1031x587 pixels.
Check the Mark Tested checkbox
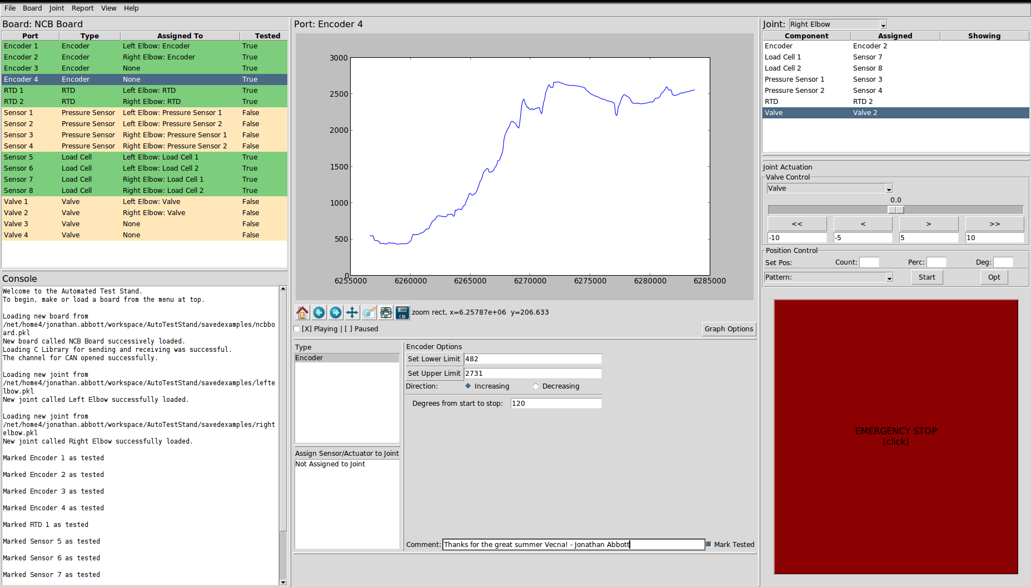coord(709,544)
